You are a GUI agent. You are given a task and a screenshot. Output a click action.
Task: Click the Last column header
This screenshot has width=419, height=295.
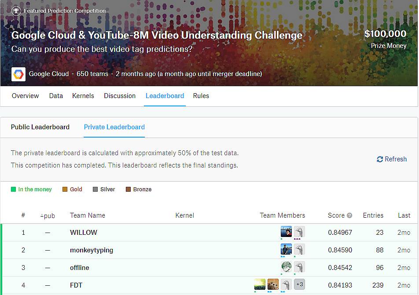[x=404, y=215]
